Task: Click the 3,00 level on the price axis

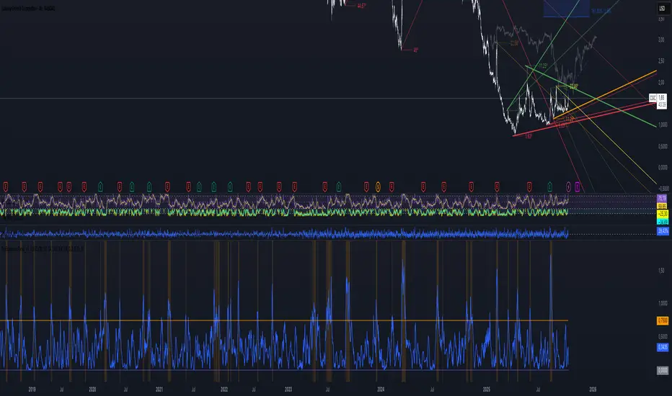Action: point(661,40)
